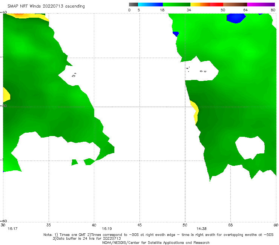Click the longitude axis label "55"
The image size is (279, 245).
pyautogui.click(x=230, y=225)
